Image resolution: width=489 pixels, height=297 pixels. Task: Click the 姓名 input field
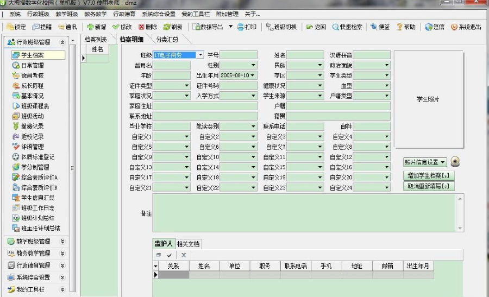tap(305, 55)
